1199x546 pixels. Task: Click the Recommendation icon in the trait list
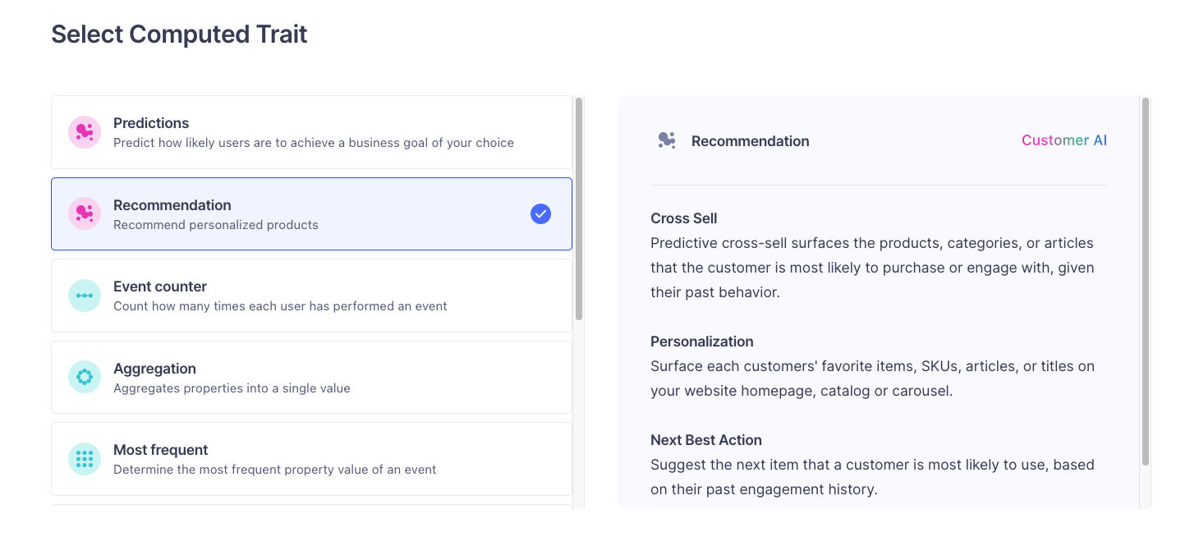(84, 213)
